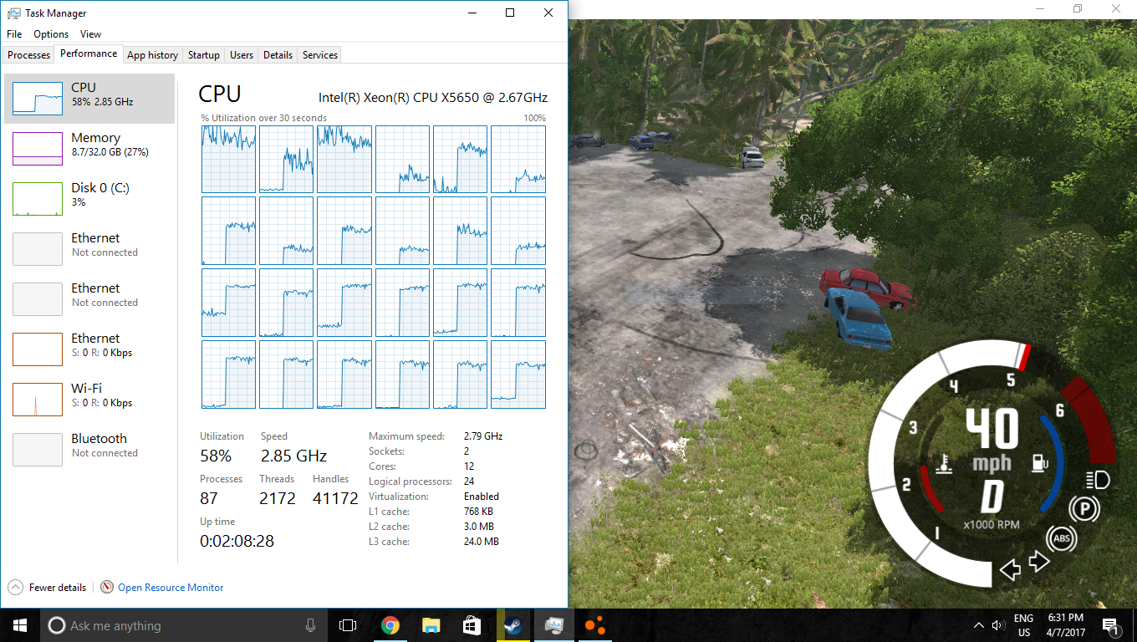Open the View menu

click(90, 34)
